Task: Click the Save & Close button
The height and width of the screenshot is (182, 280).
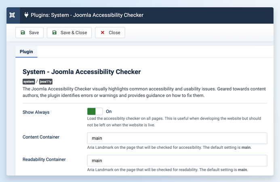Action: tap(69, 32)
